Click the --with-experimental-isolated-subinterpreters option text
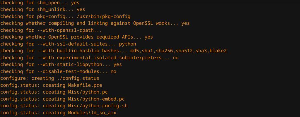Image resolution: width=300 pixels, height=117 pixels. tap(99, 58)
